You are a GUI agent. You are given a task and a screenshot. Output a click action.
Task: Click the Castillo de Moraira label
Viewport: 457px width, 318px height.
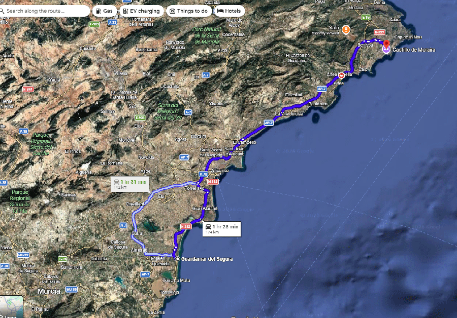(414, 50)
